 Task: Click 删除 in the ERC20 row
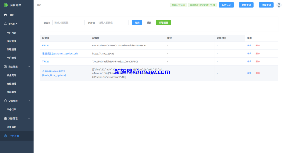[258, 46]
